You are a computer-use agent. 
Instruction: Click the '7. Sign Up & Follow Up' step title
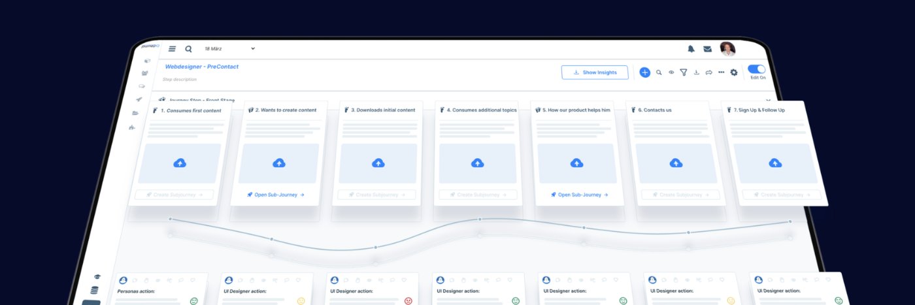[x=759, y=110]
